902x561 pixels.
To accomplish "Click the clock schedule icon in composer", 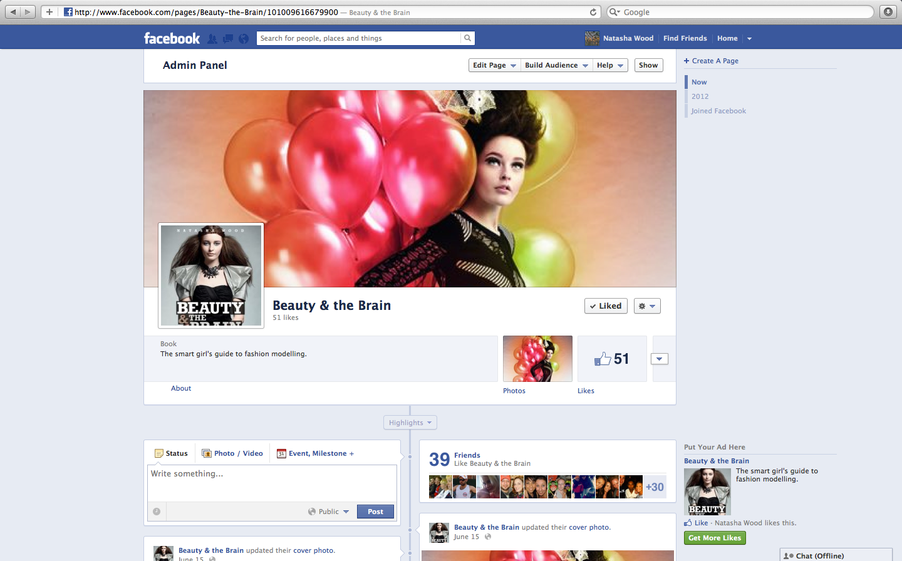I will [157, 512].
